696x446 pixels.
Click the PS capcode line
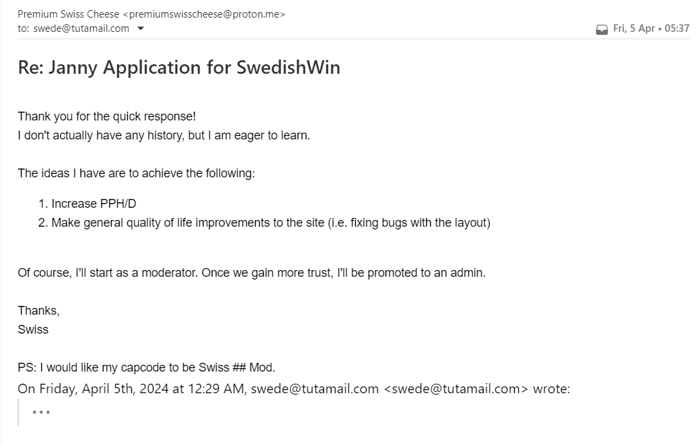146,367
